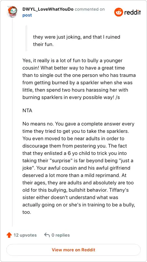Open the DWYL_LoveWhatYouDo username link
Image resolution: width=147 pixels, height=262 pixels.
pos(48,9)
